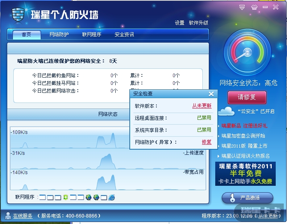Click the 今日已拦截挂马网站 row label
The width and height of the screenshot is (287, 224).
tap(56, 83)
